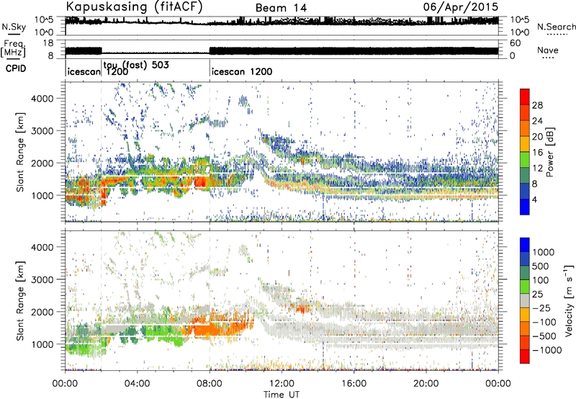
Task: Click the '3000' tick on the velocity panel
Action: pos(42,279)
